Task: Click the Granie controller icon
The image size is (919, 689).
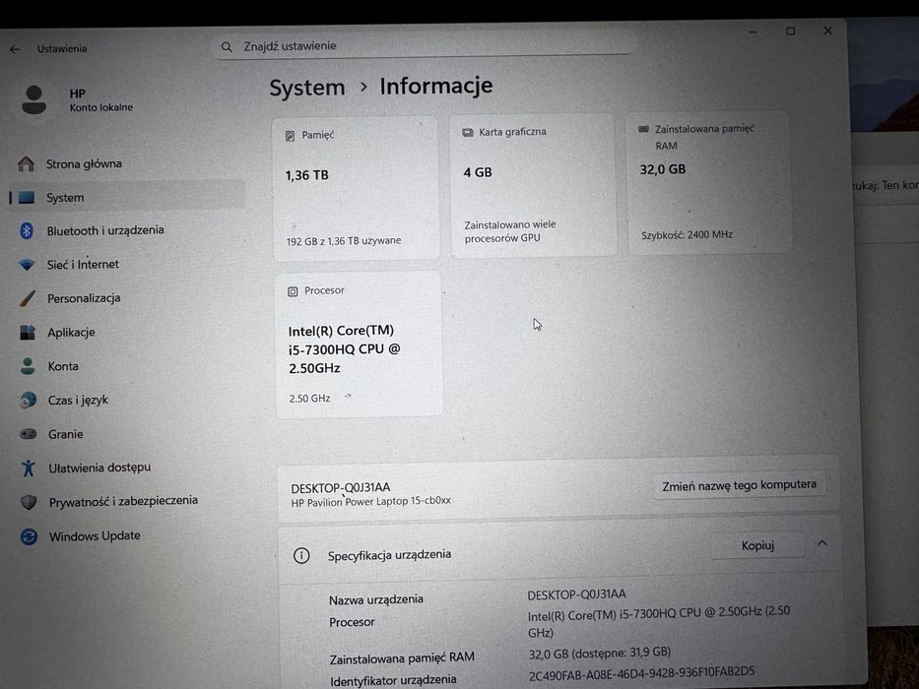Action: pos(29,434)
